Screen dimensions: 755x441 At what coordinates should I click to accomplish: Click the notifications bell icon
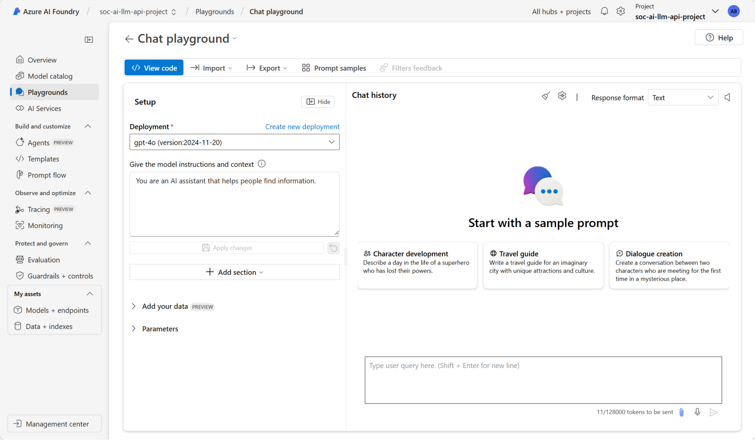click(x=604, y=11)
